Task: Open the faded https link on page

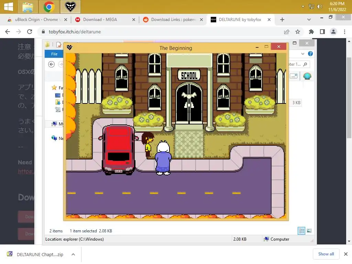Action: pyautogui.click(x=26, y=171)
